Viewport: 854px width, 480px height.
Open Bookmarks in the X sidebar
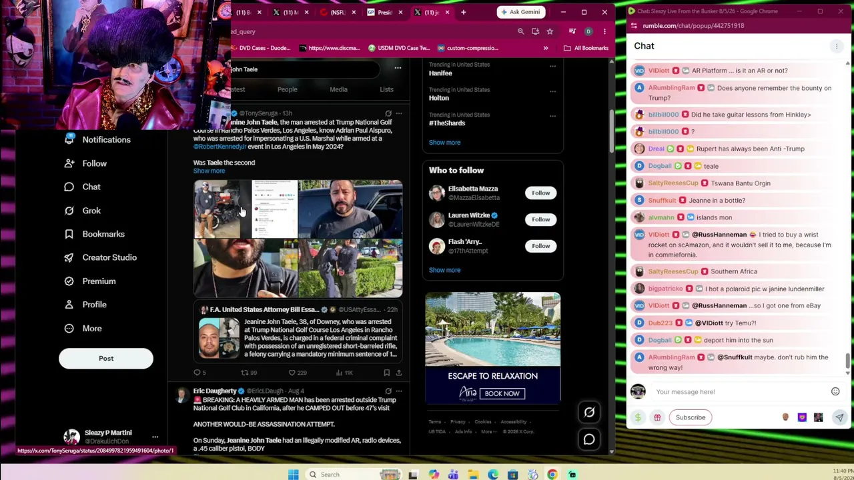[94, 234]
